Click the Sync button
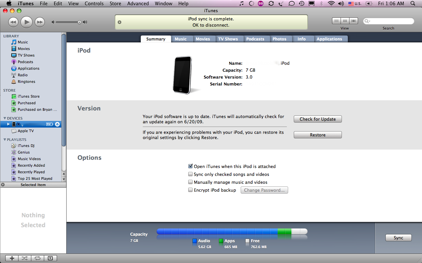This screenshot has width=422, height=263. [x=399, y=238]
